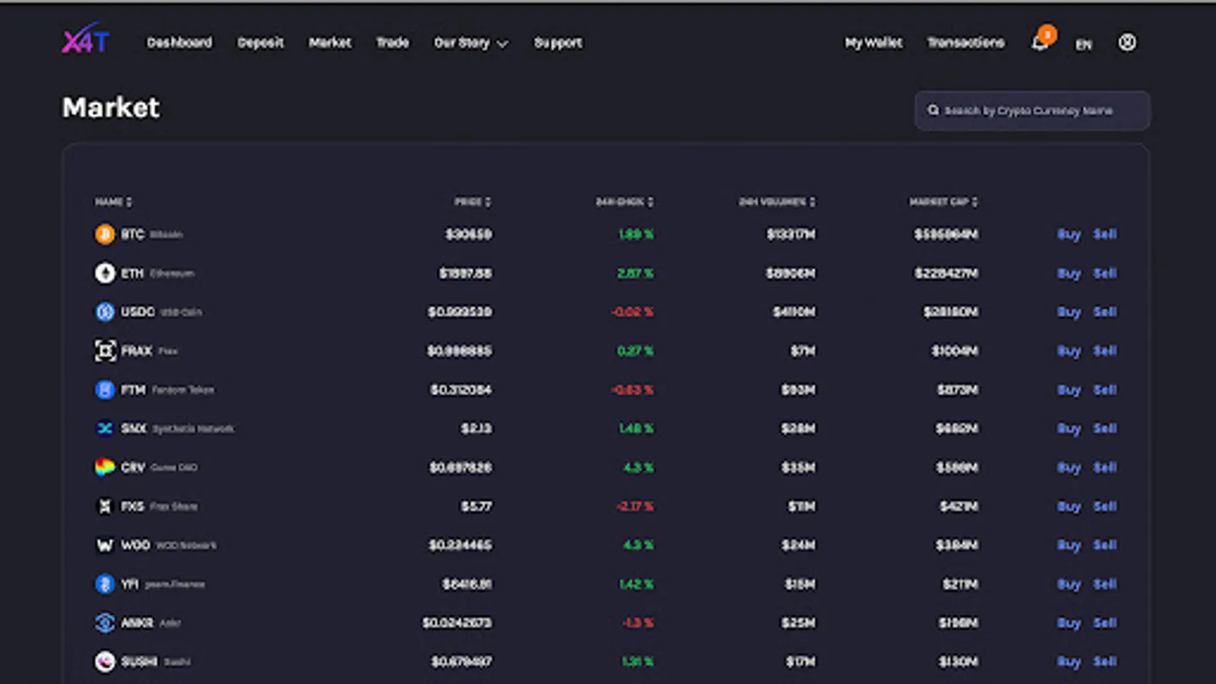Sort by 24H volumes column
Screen dimensions: 1216x684
coord(777,201)
